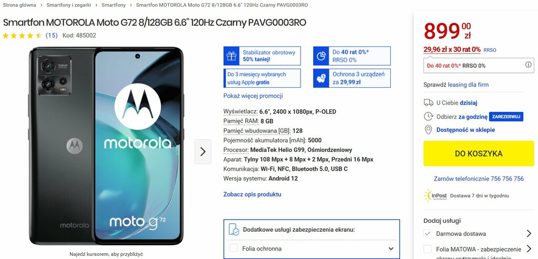Click the Motorola phone product image
This screenshot has width=538, height=259.
[106, 146]
